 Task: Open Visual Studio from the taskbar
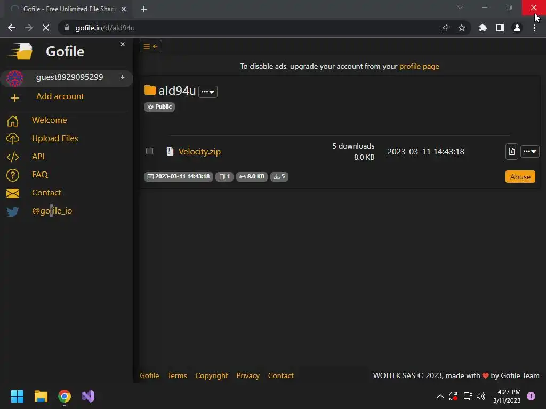(x=88, y=396)
